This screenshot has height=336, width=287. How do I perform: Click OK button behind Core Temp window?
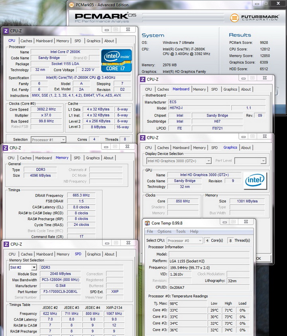tap(263, 259)
